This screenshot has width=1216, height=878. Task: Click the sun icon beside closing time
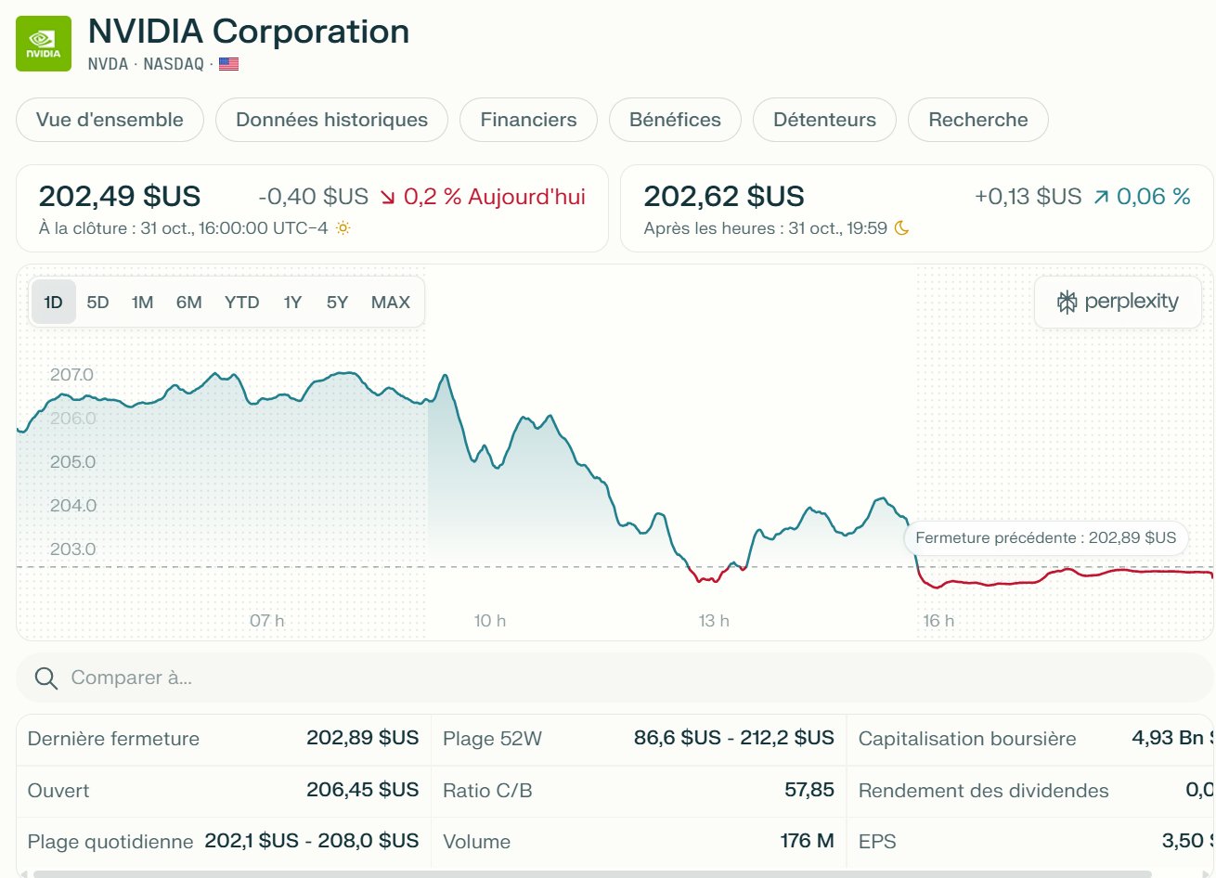click(344, 226)
